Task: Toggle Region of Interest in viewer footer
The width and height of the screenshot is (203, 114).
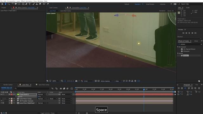Action: [x=96, y=81]
